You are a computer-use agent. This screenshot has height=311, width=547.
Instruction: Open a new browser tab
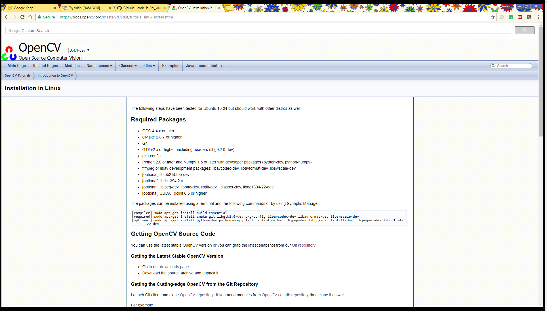(229, 8)
